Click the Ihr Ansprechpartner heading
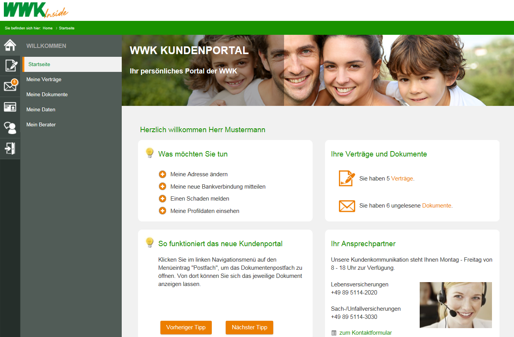 tap(363, 244)
